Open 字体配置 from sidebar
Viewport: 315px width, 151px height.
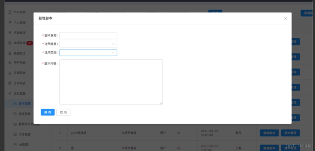25,134
